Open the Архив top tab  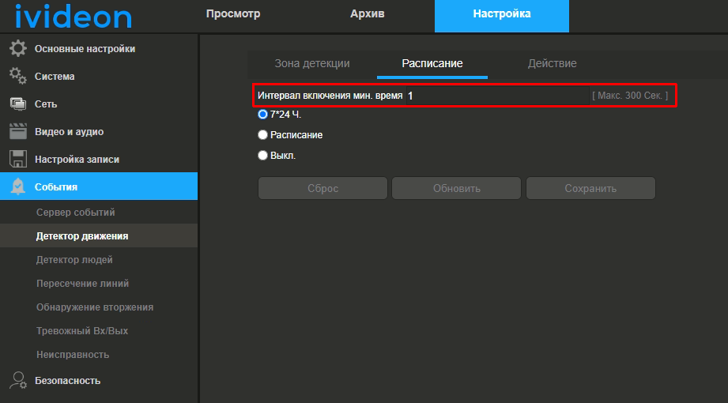(368, 14)
